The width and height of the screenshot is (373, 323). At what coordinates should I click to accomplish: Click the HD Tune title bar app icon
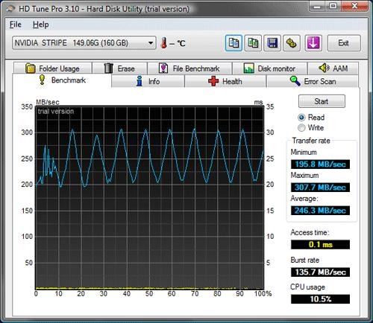[x=10, y=9]
